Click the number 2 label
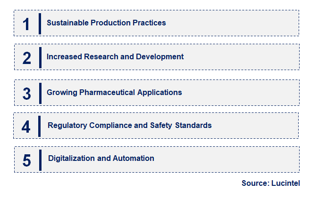Viewport: 318px width, 199px height. pyautogui.click(x=27, y=58)
